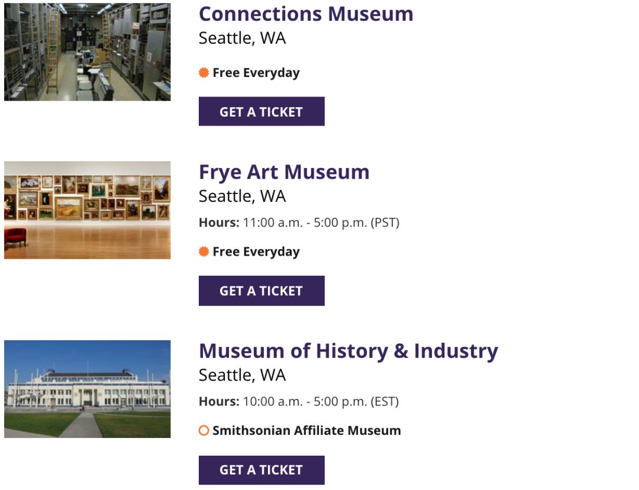This screenshot has height=490, width=639.
Task: Get a ticket for Museum of History & Industry
Action: click(x=262, y=470)
